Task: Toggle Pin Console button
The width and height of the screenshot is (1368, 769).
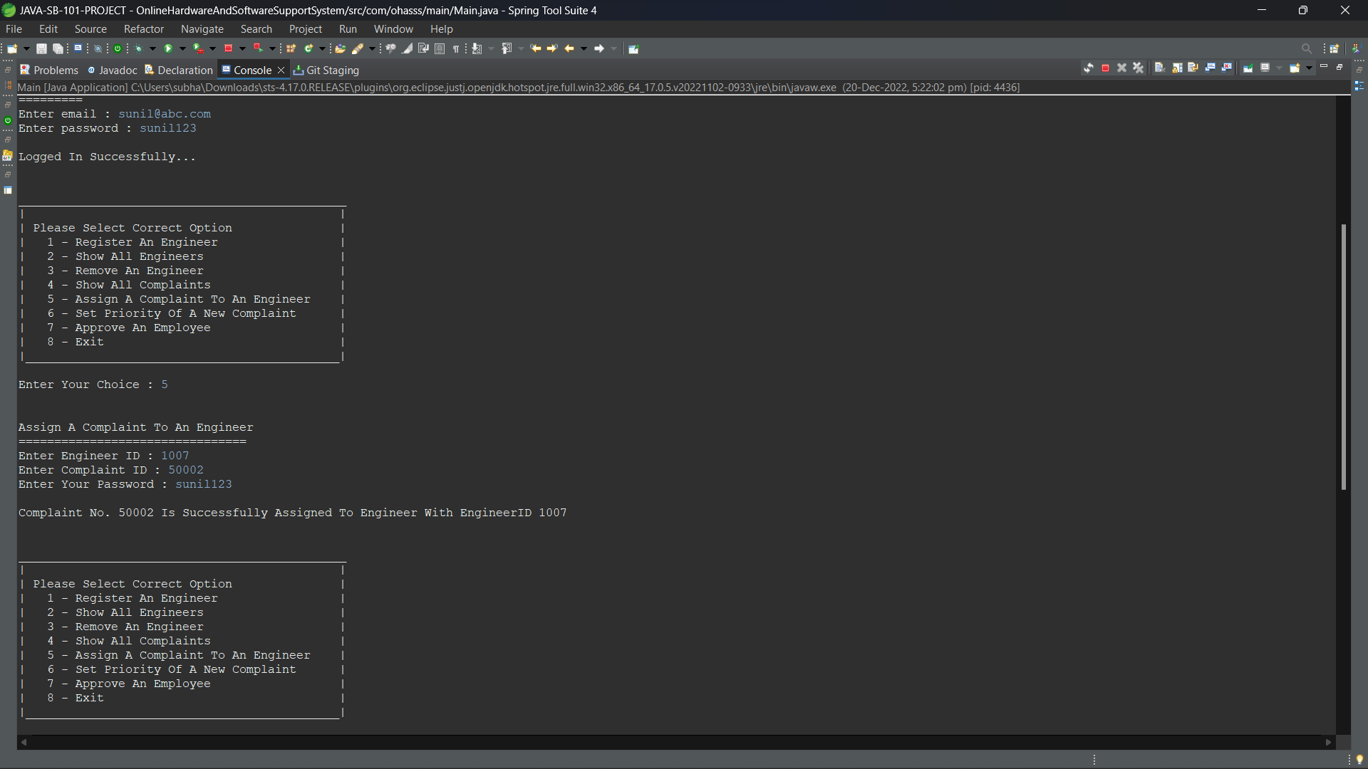Action: coord(1248,68)
